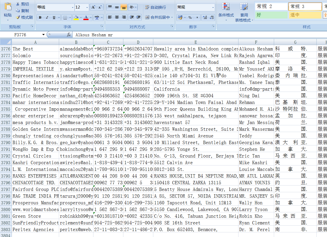Select column E header
327x237 pixels.
[x=196, y=42]
